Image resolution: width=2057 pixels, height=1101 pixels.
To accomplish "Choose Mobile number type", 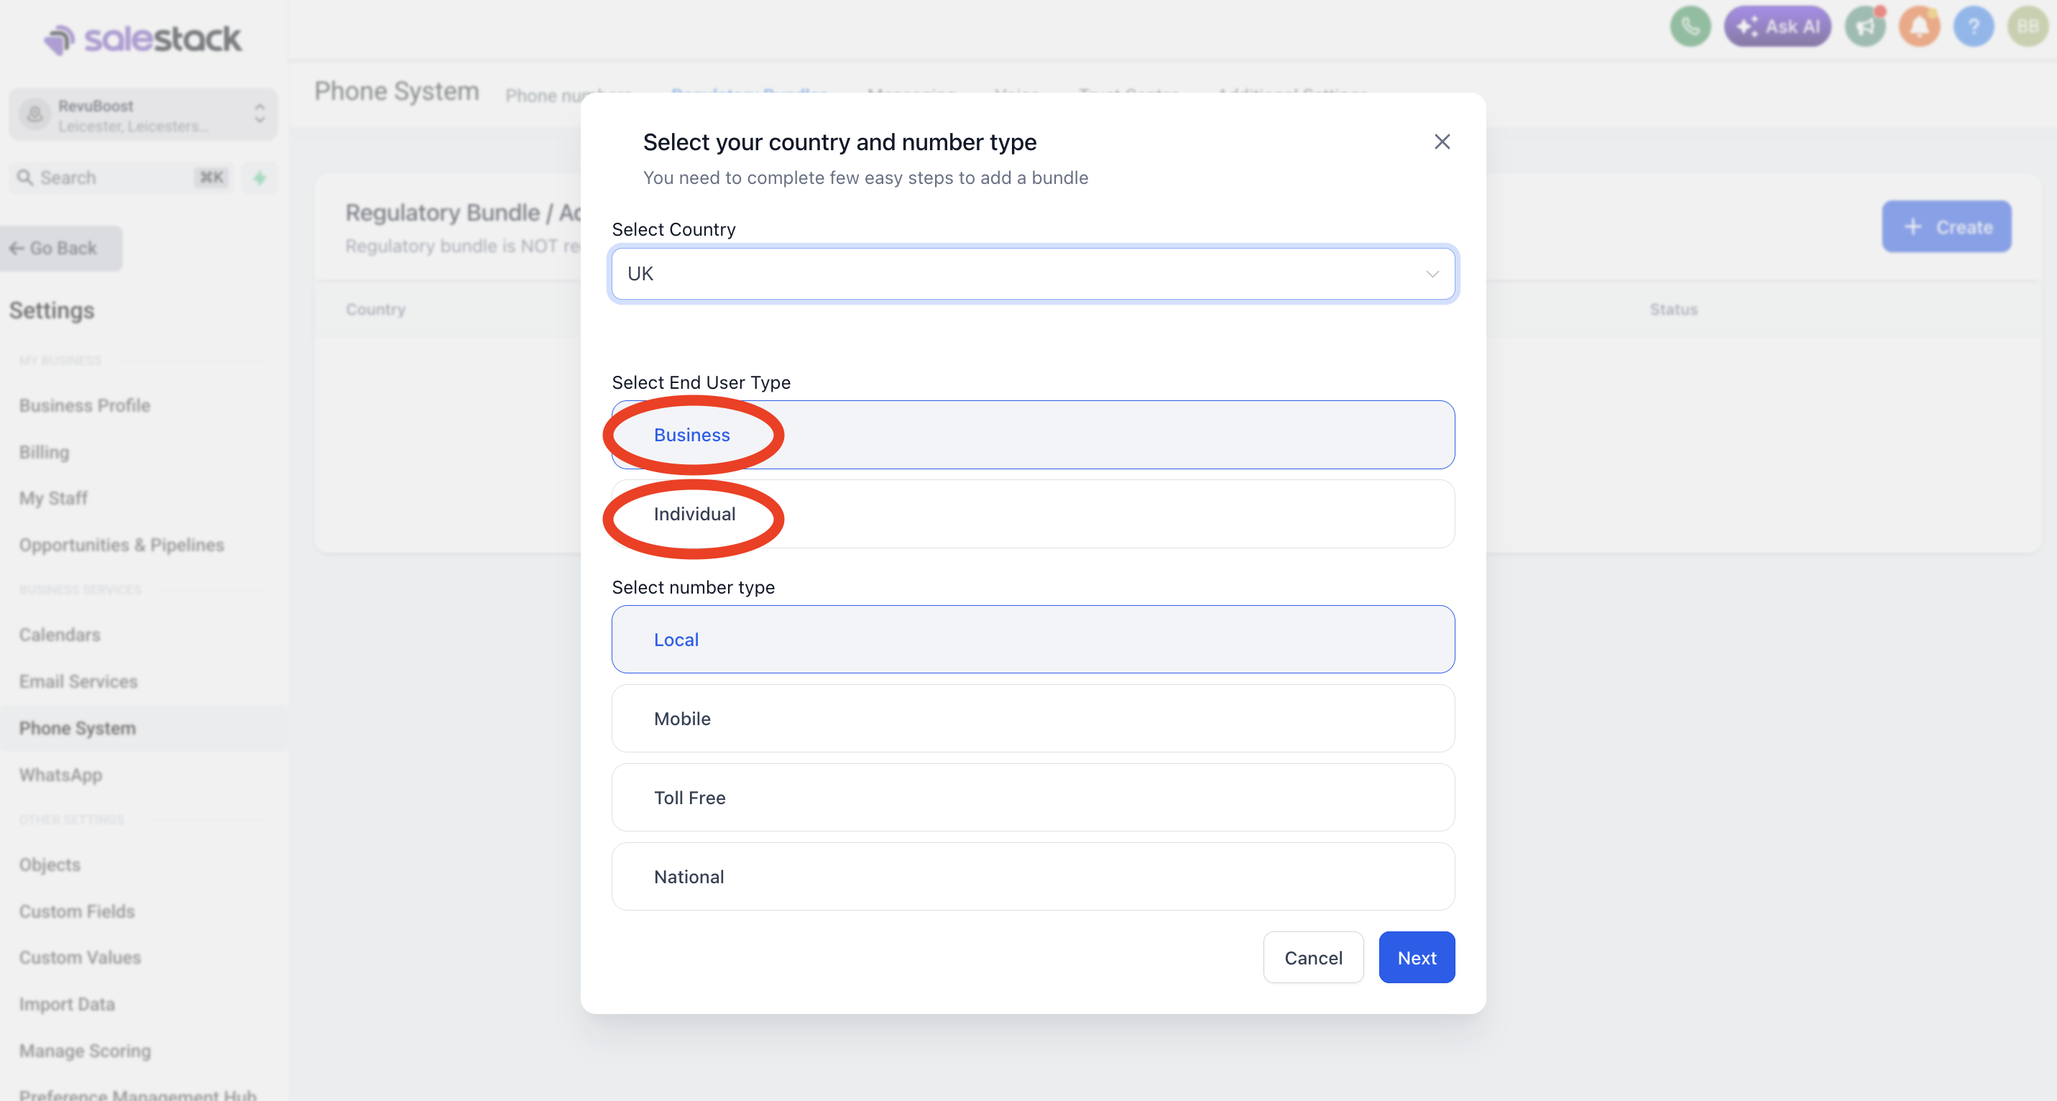I will point(1033,719).
